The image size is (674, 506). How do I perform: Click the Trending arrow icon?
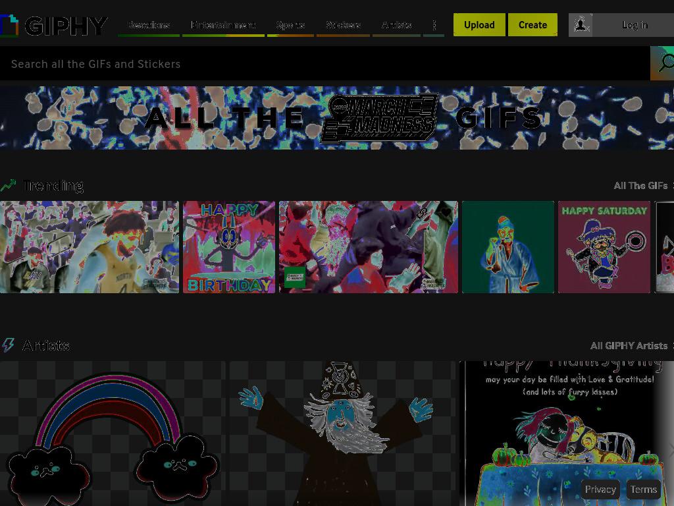coord(8,185)
